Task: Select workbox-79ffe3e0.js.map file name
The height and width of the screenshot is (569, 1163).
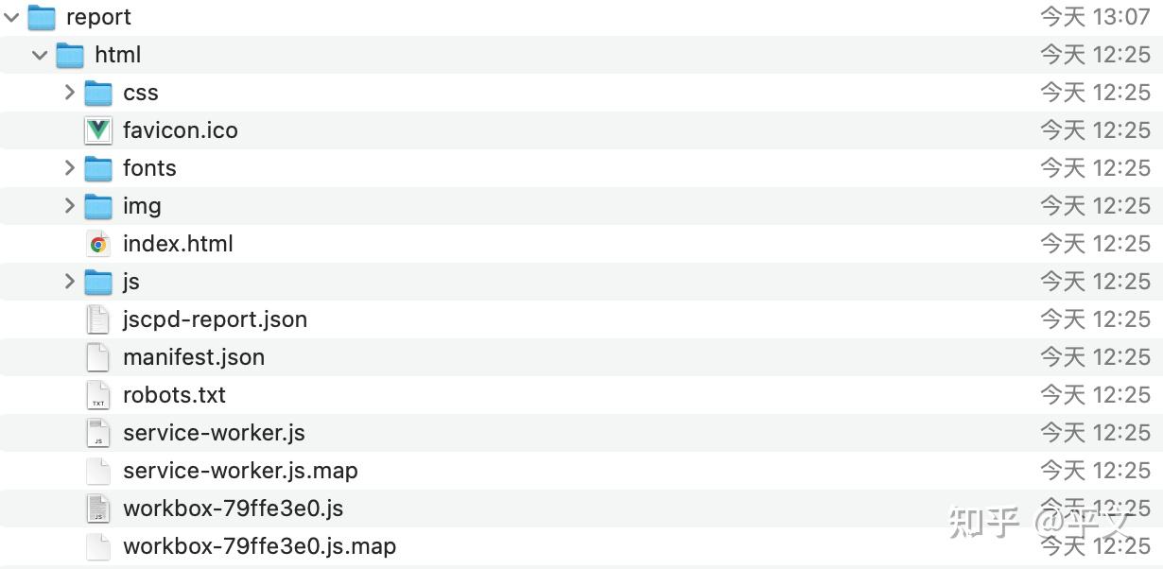Action: (259, 546)
